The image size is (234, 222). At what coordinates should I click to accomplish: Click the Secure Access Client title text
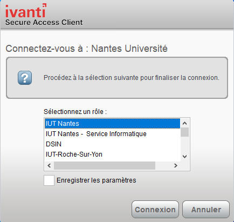pyautogui.click(x=44, y=22)
